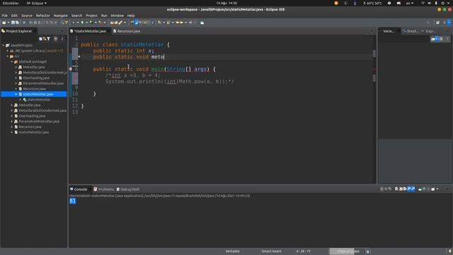This screenshot has width=453, height=255.
Task: Click the Terminate console icon
Action: coord(382,189)
